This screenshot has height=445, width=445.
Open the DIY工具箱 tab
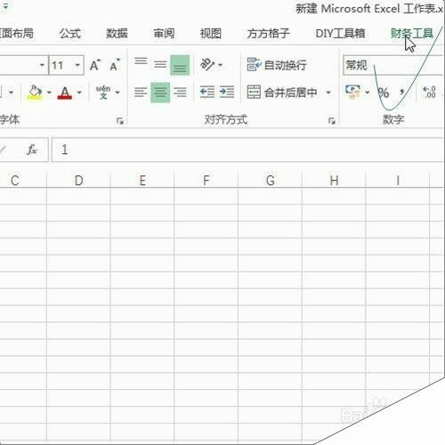[340, 34]
